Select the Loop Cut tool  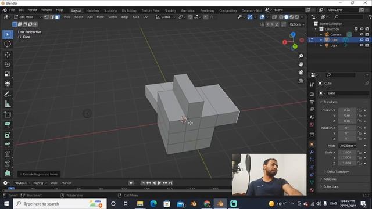8,154
